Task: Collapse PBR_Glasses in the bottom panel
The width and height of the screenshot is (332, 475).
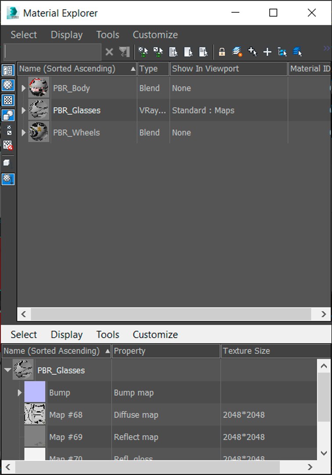Action: point(7,370)
